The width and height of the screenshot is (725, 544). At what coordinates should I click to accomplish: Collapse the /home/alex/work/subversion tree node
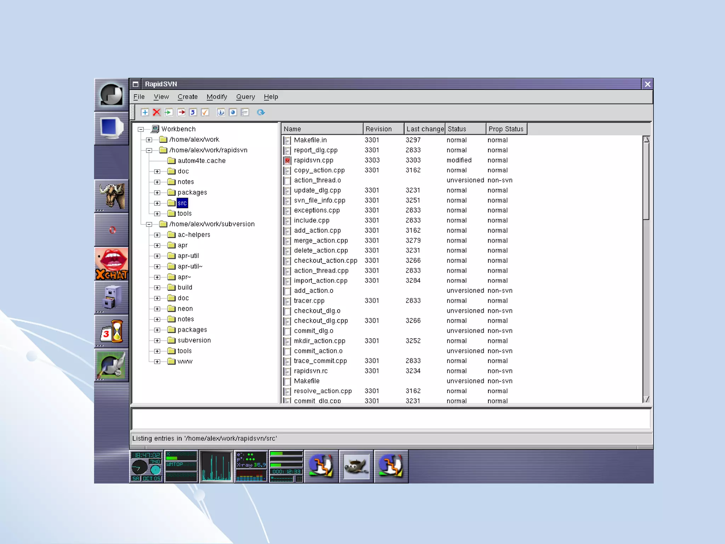(149, 224)
